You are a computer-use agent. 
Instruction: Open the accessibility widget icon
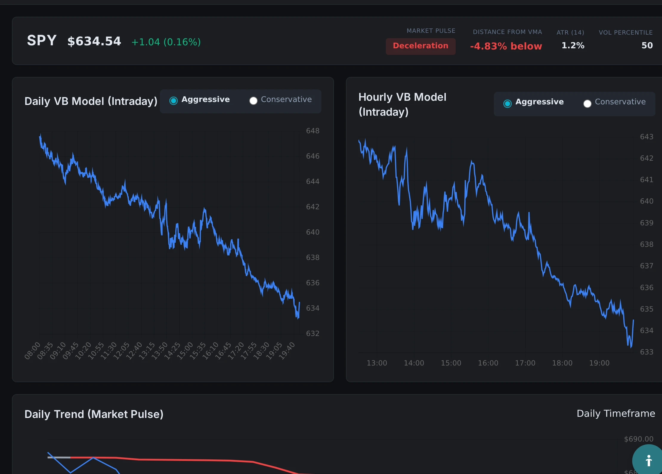coord(648,461)
